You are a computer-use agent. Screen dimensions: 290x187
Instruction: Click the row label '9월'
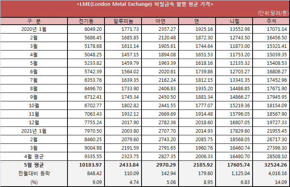point(34,97)
